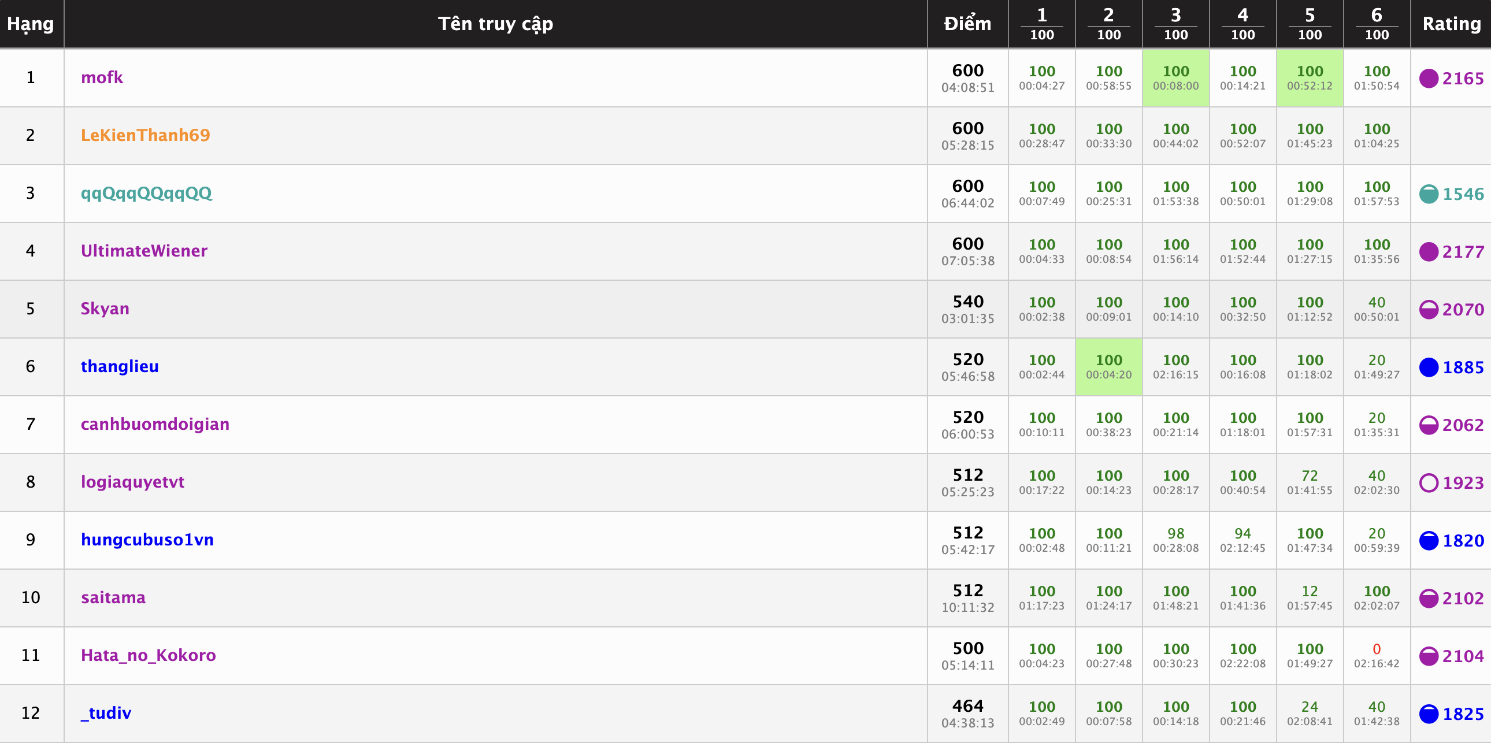Open problem 6 from the header
This screenshot has height=743, width=1491.
(1377, 24)
